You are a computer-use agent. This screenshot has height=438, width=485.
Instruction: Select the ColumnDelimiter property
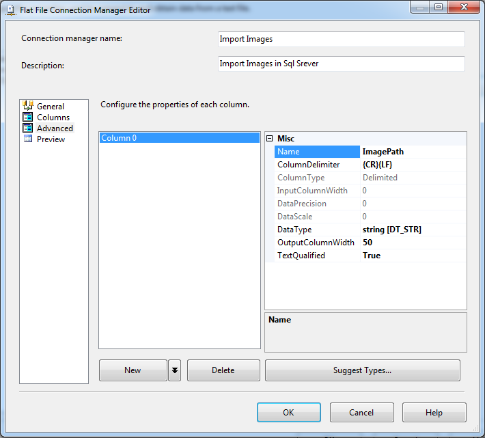pos(317,165)
